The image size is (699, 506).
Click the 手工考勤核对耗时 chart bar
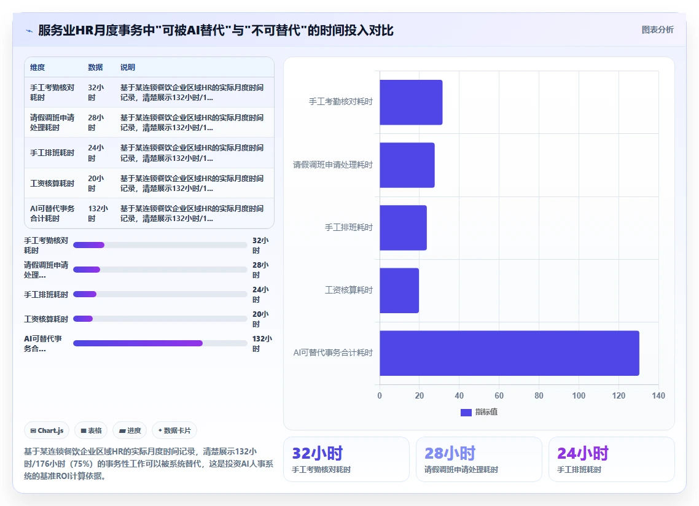[x=411, y=103]
